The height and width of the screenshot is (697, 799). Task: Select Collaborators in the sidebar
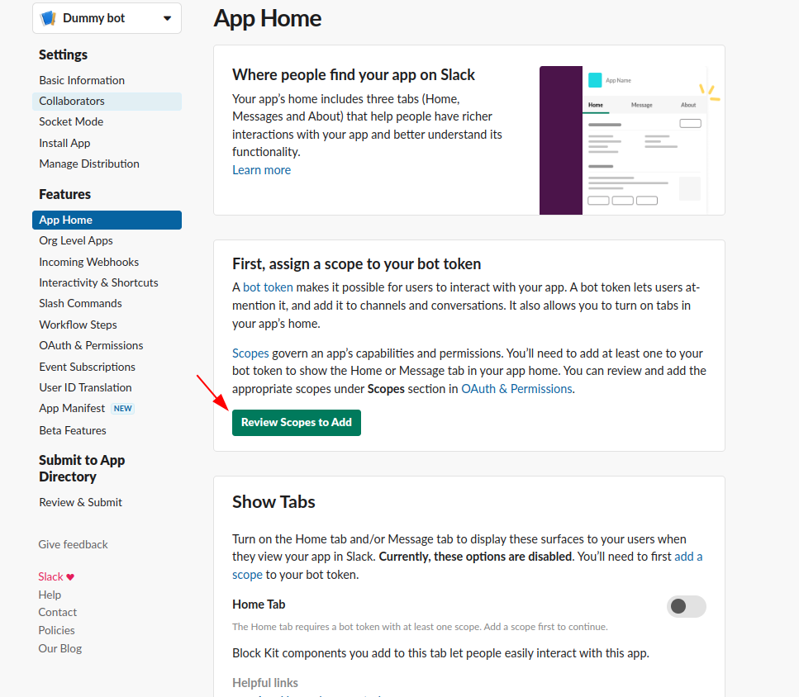click(x=72, y=101)
